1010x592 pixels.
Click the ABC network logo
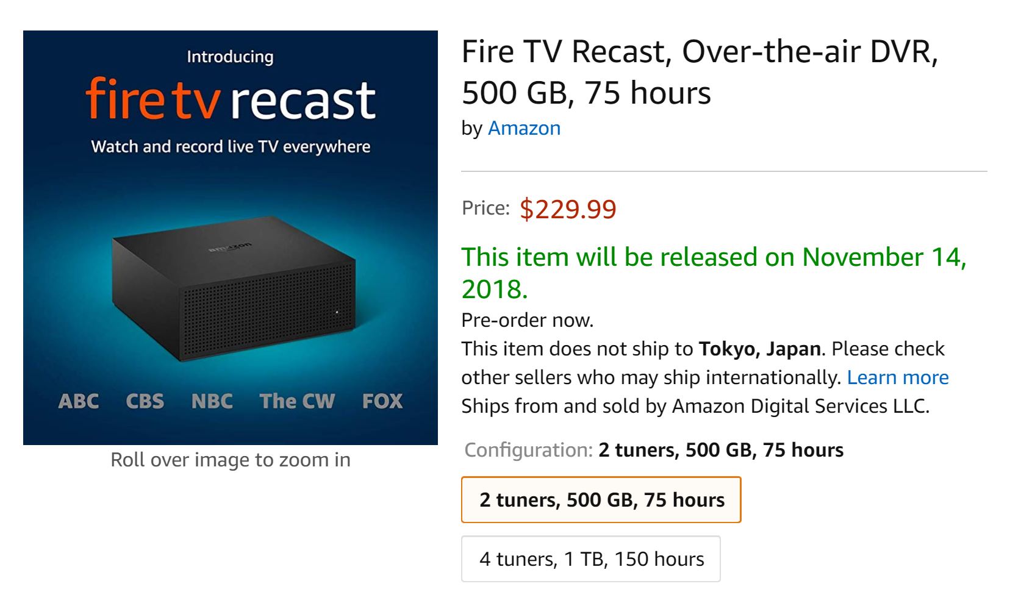79,401
